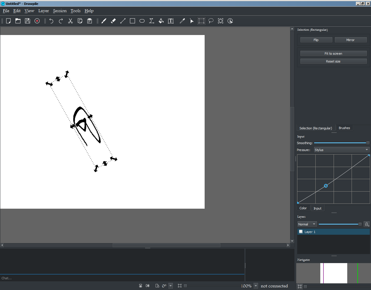Toggle visibility of Layer 1
This screenshot has width=371, height=290.
[x=301, y=232]
